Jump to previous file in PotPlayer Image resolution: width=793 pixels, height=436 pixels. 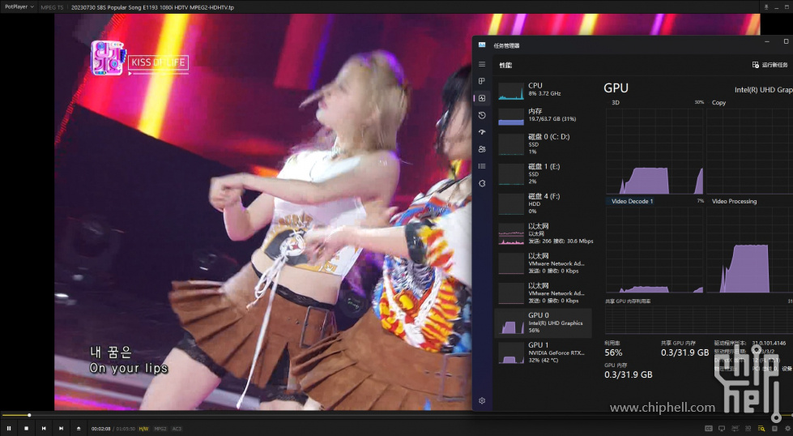(44, 429)
